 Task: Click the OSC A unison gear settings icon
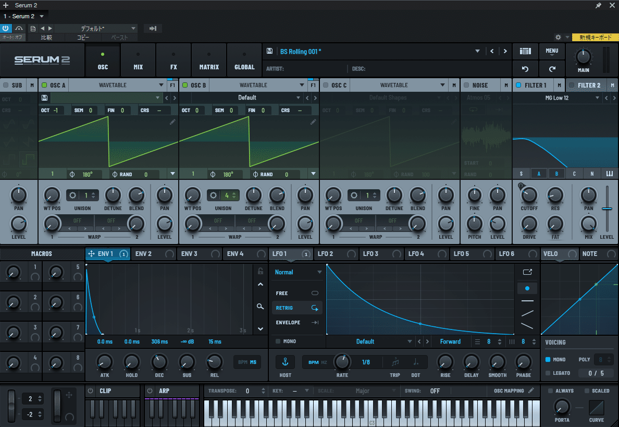(72, 195)
